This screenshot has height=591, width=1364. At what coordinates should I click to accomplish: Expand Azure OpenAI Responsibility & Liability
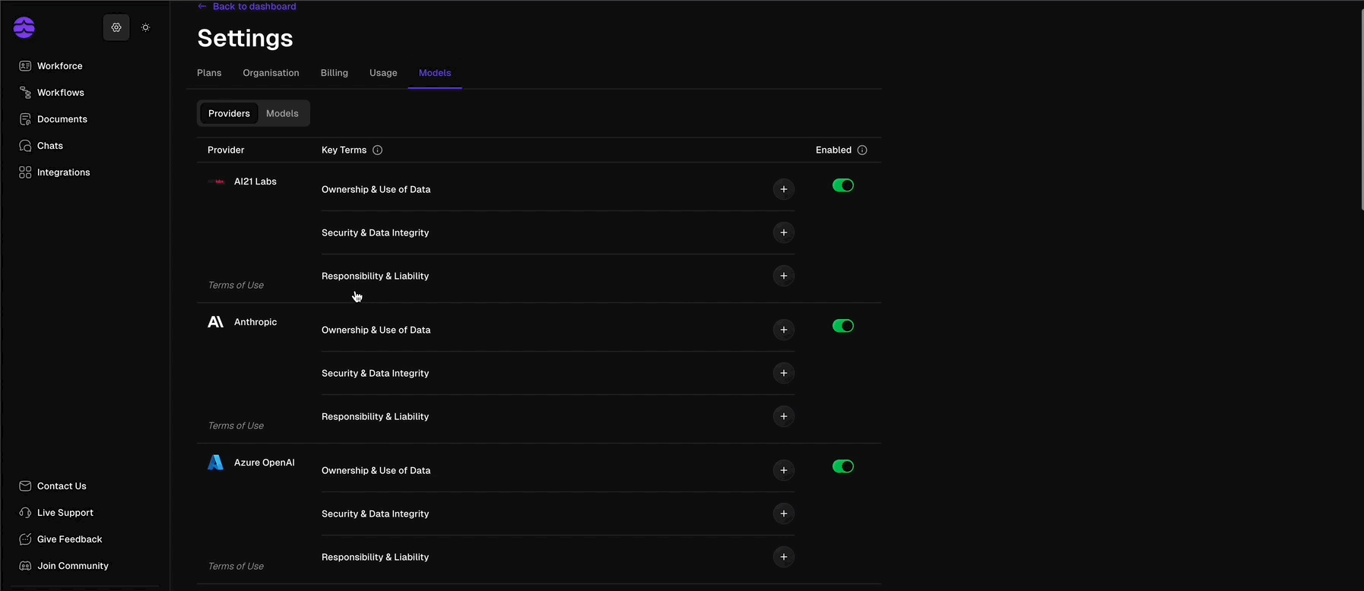[x=784, y=557]
